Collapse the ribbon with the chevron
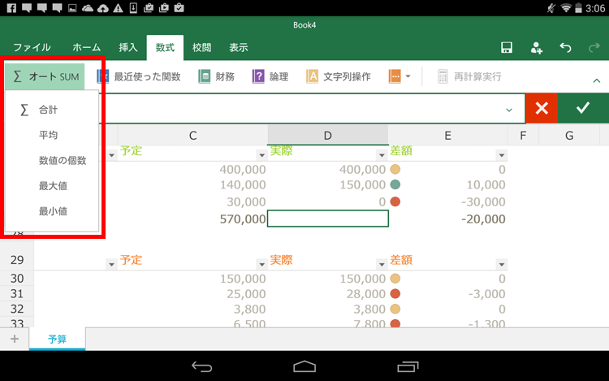Viewport: 609px width, 381px height. click(x=597, y=80)
